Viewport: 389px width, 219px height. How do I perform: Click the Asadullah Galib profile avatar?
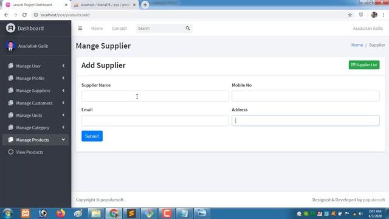click(11, 46)
